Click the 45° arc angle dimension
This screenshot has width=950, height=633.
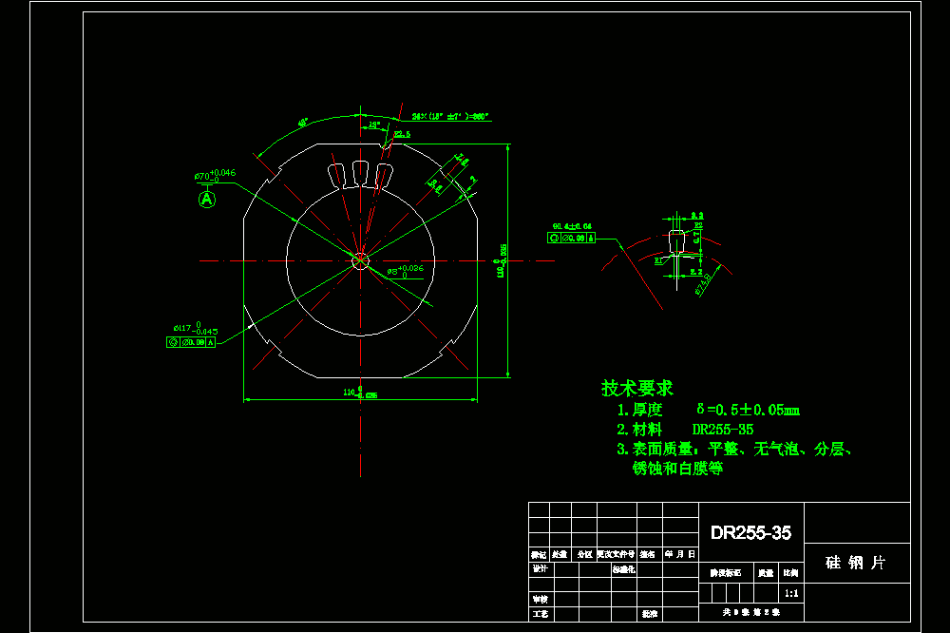click(303, 124)
